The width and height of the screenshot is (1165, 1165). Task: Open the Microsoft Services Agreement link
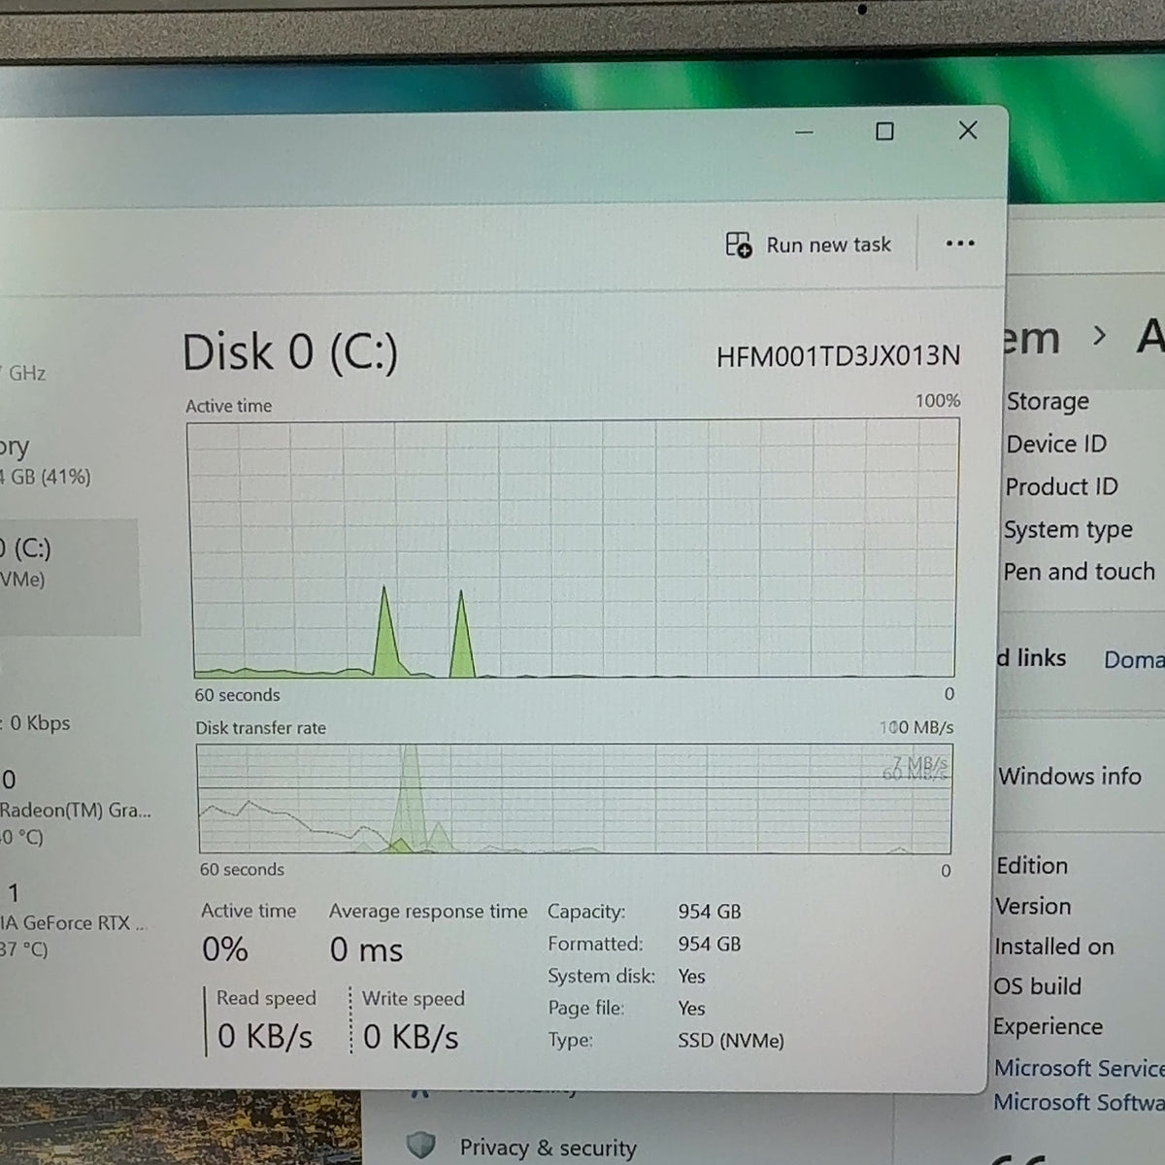coord(1080,1068)
